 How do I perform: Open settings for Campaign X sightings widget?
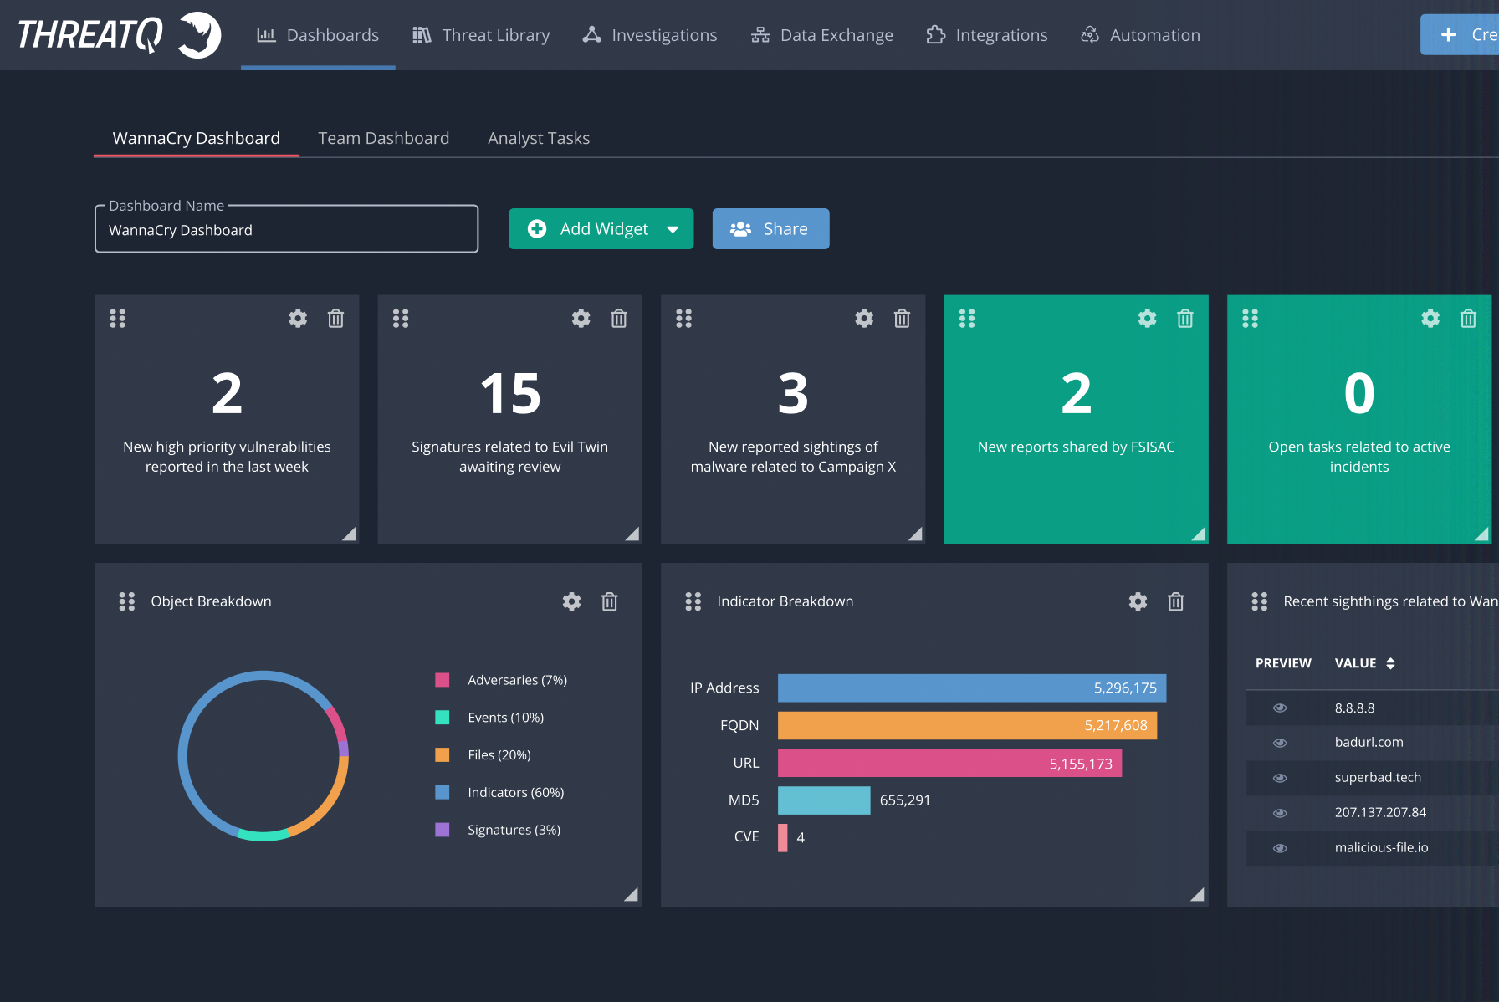(x=864, y=319)
